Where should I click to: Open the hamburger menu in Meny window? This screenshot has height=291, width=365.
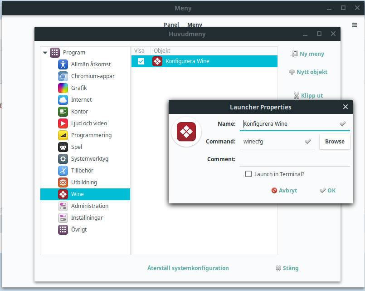355,25
